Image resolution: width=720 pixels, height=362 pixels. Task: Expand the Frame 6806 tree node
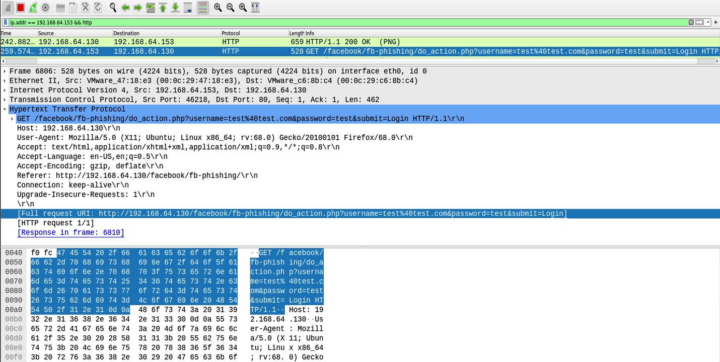point(5,71)
